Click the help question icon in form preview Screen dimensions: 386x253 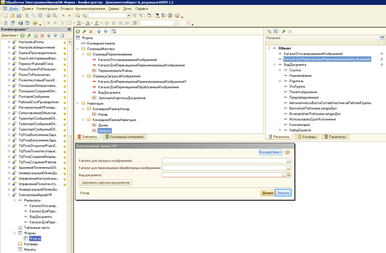(287, 152)
